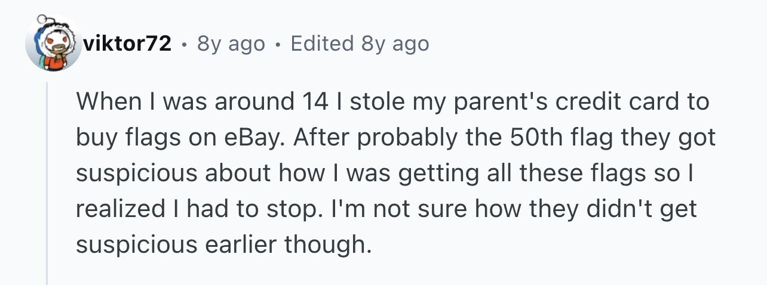The width and height of the screenshot is (767, 285).
Task: Click the first word "When" of the comment
Action: click(x=102, y=102)
